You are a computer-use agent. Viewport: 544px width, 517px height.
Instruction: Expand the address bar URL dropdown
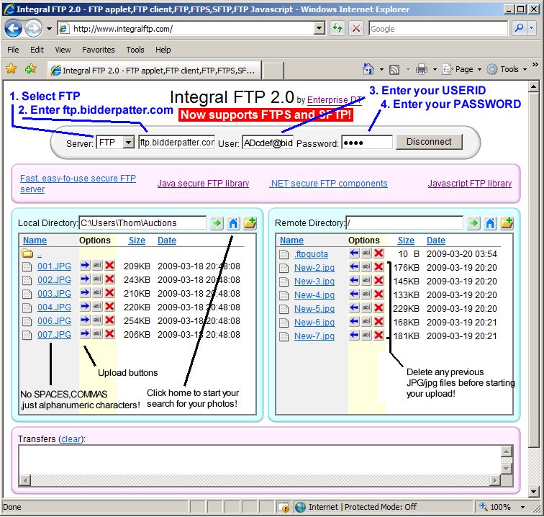[319, 29]
